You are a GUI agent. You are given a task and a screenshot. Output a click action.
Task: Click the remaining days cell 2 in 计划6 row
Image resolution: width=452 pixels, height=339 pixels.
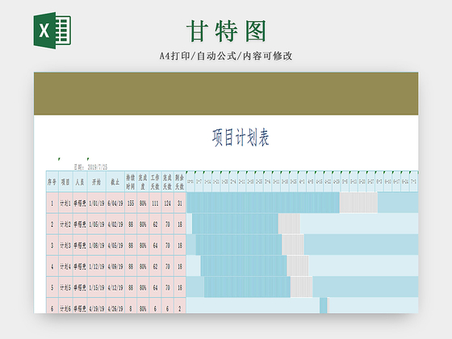tap(180, 306)
